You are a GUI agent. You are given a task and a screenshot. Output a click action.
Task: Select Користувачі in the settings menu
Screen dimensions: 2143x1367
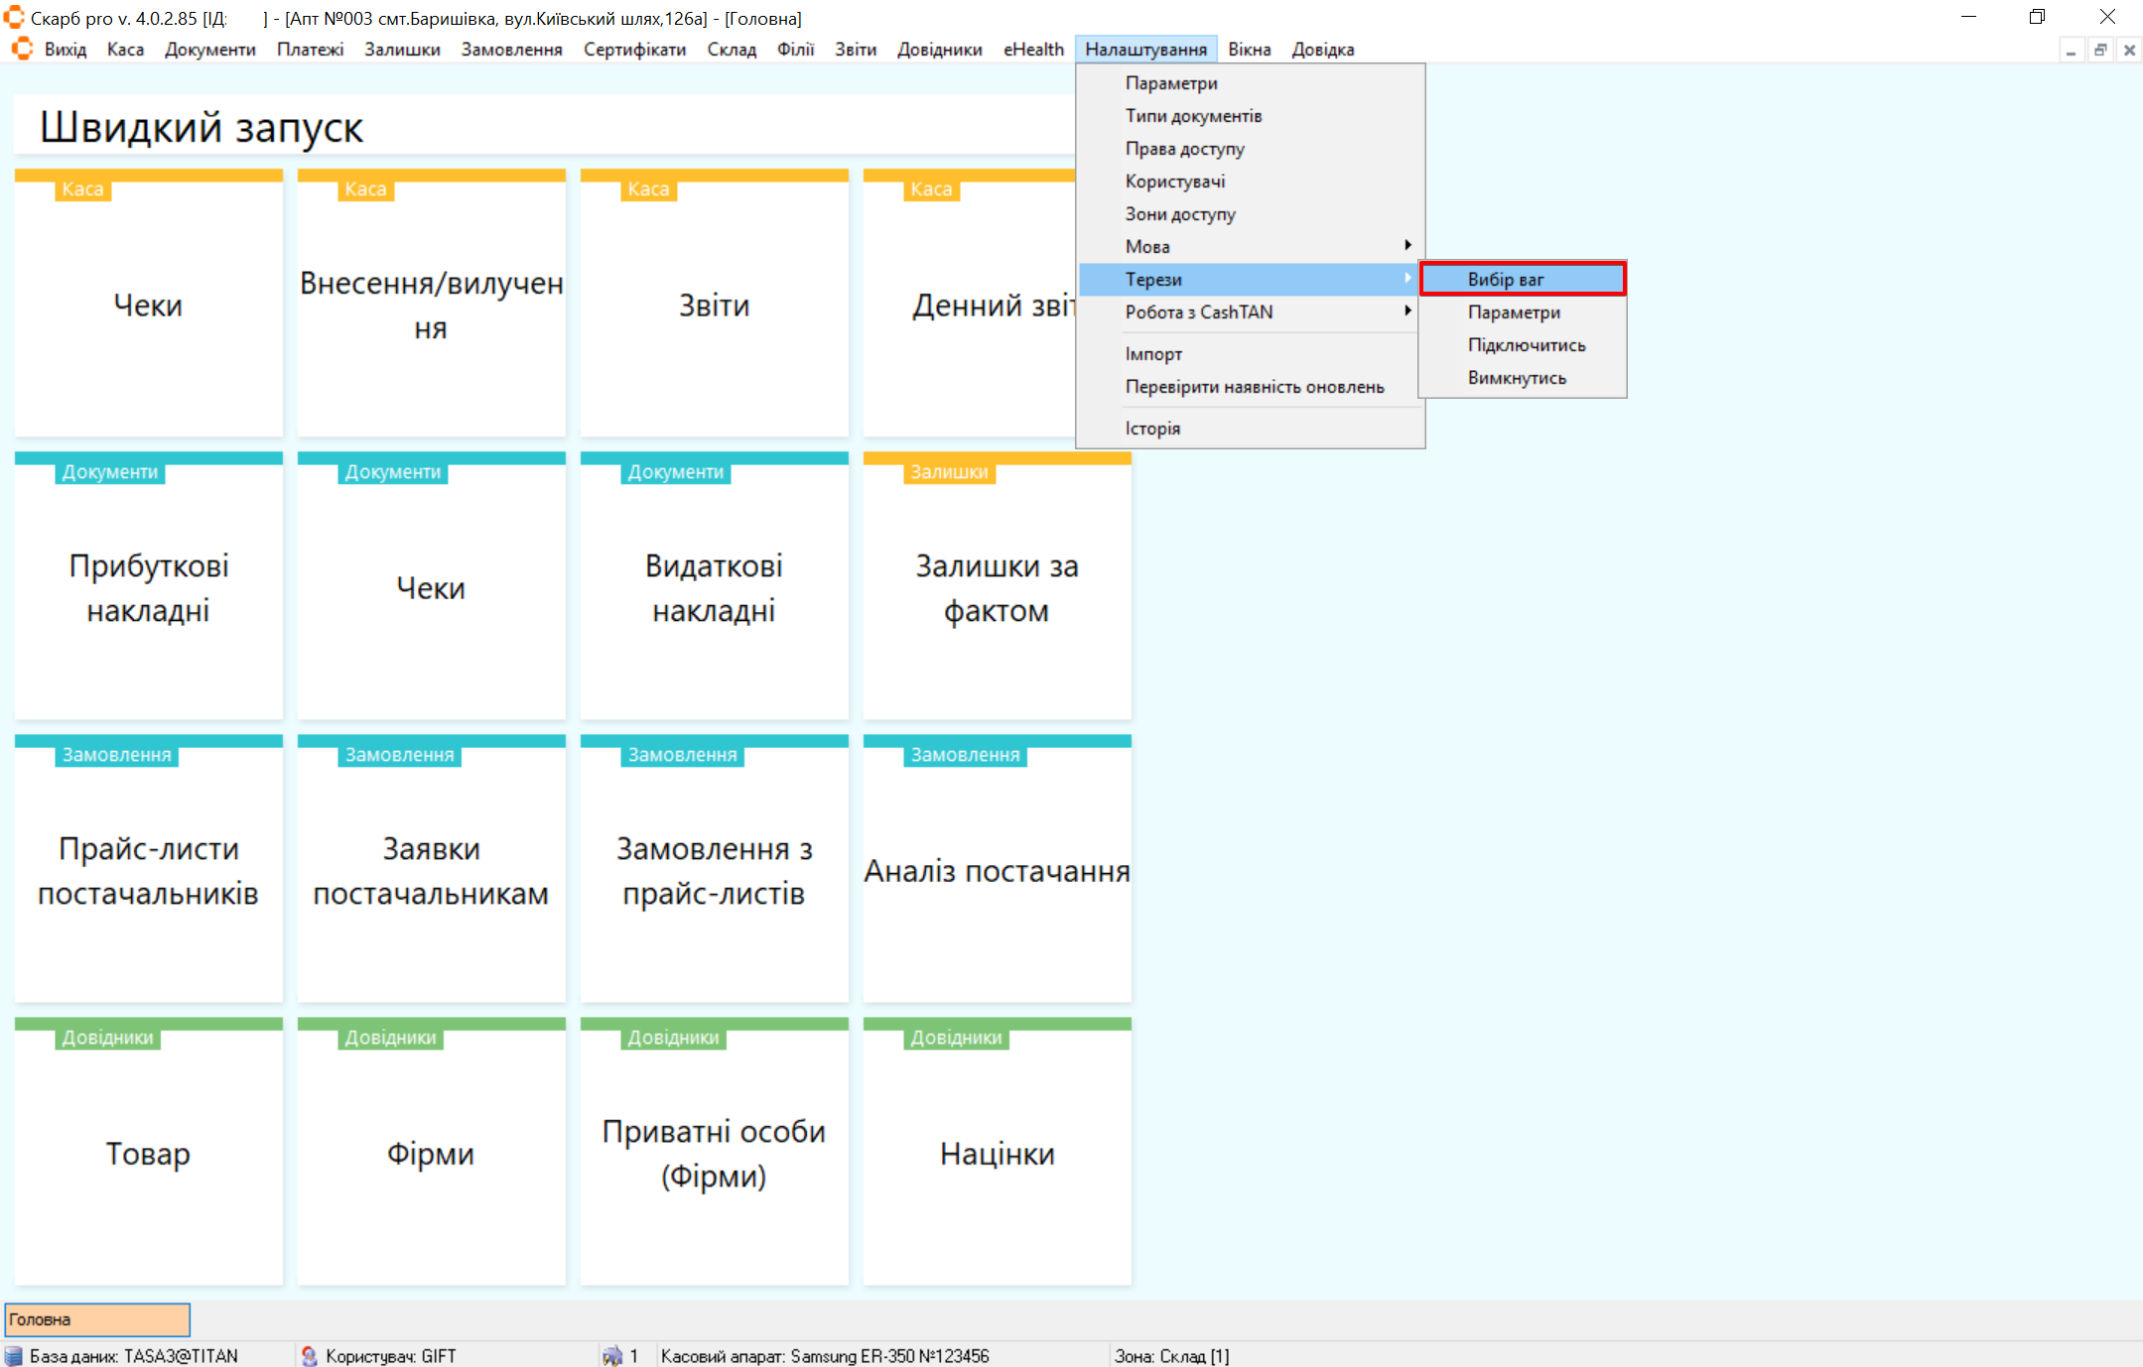pyautogui.click(x=1174, y=182)
